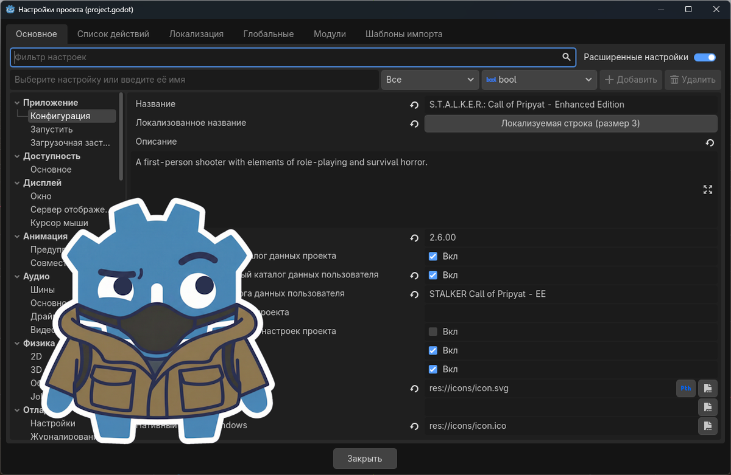The height and width of the screenshot is (475, 731).
Task: Open the Локализация tab
Action: [196, 34]
